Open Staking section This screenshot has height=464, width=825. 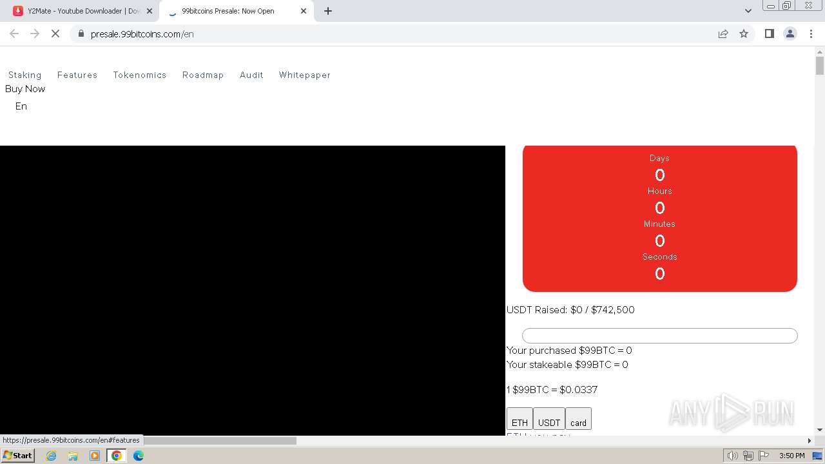pyautogui.click(x=24, y=75)
